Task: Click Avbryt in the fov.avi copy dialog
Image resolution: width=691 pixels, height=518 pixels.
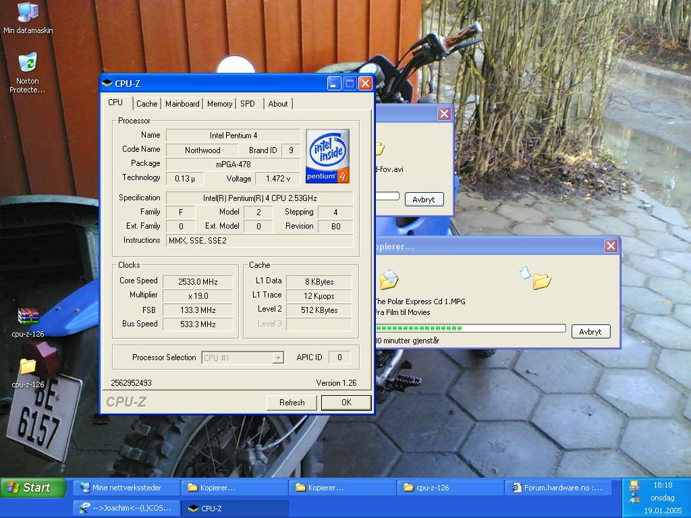Action: [424, 200]
